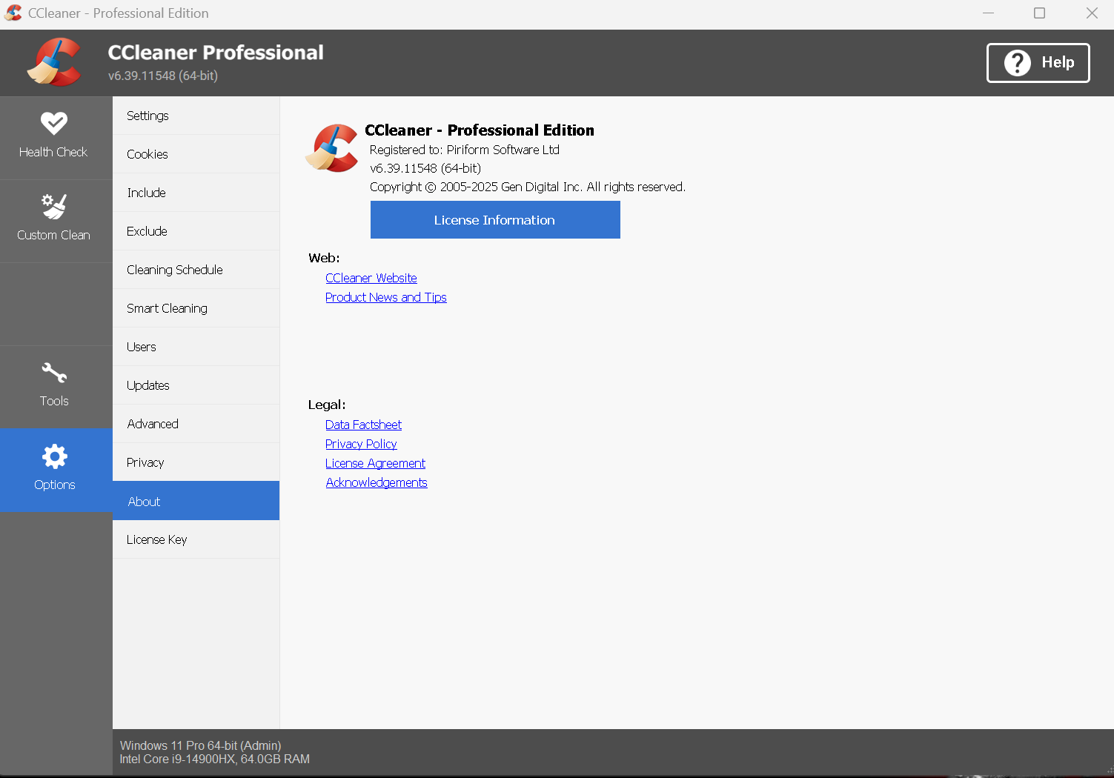Open Cleaning Schedule options
This screenshot has width=1114, height=778.
[196, 270]
